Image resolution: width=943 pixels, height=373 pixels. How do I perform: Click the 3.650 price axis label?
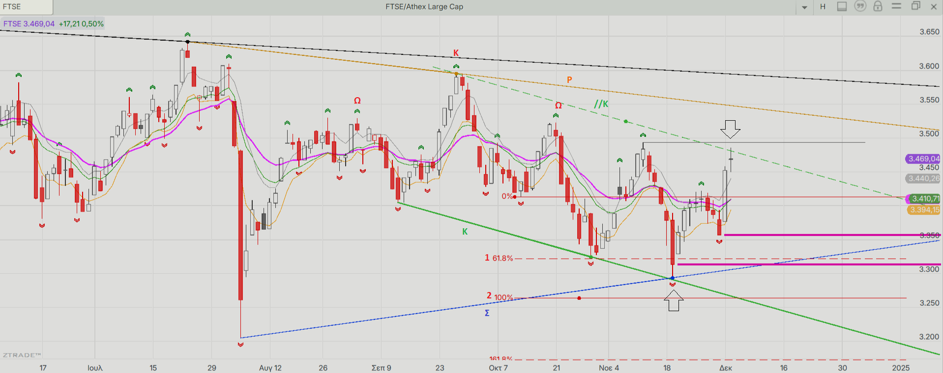pos(929,32)
